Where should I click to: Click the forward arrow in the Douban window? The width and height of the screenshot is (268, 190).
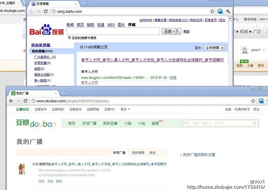coord(18,101)
